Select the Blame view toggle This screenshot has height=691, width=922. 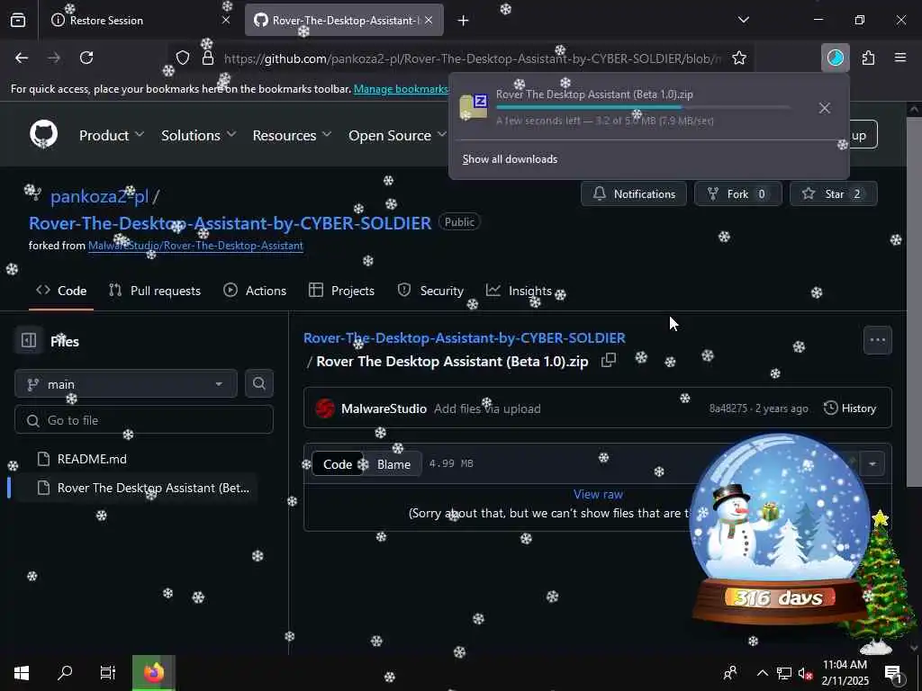[x=393, y=464]
